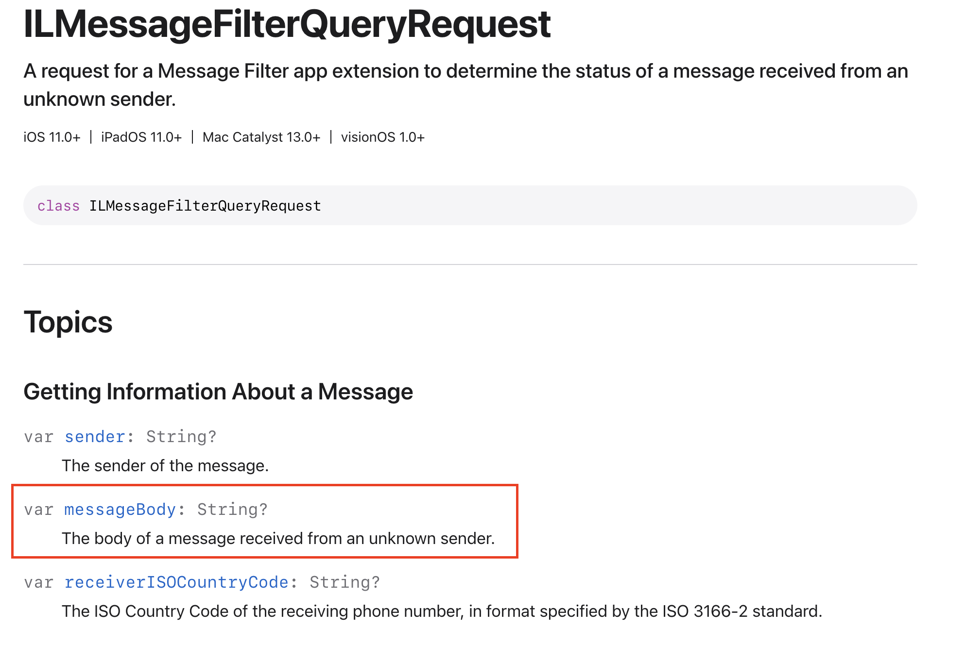Click the class declaration code block
Screen dimensions: 965x660
tap(470, 205)
